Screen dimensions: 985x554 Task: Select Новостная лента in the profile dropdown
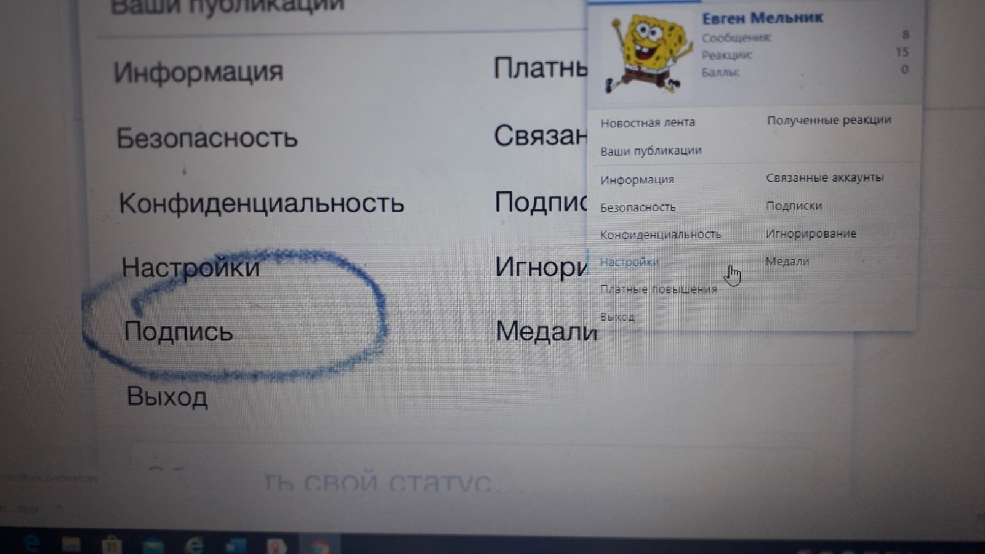coord(648,122)
